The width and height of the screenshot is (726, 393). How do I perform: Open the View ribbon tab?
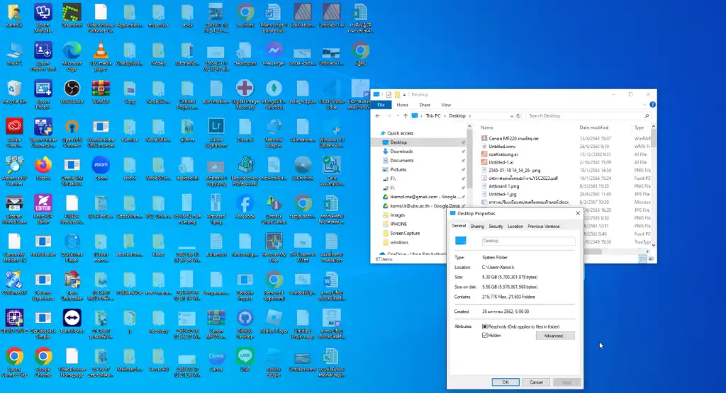coord(446,105)
